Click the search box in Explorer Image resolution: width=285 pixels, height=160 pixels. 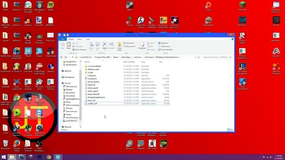pyautogui.click(x=217, y=57)
